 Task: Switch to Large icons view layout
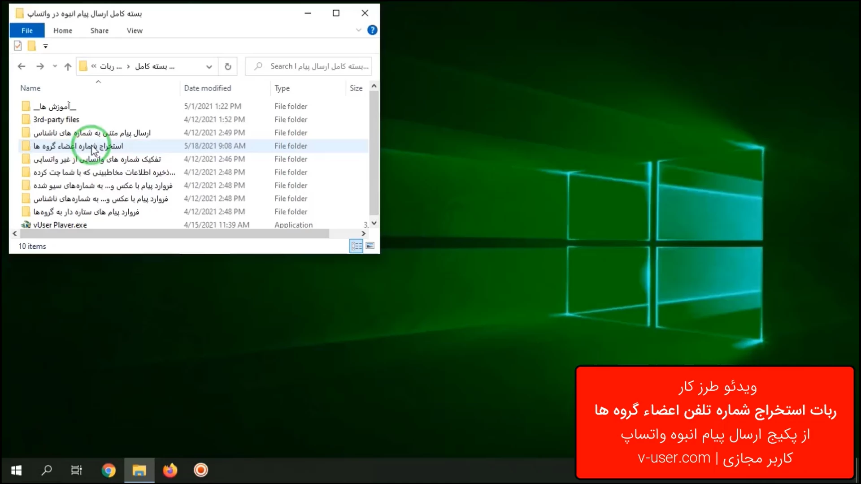point(370,246)
